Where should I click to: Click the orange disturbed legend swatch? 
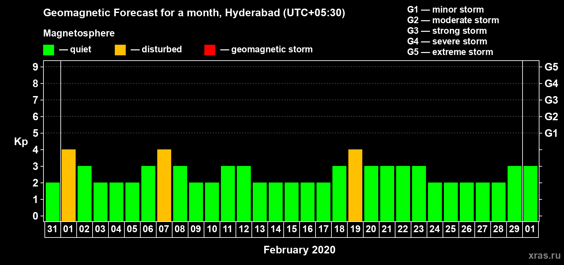(x=120, y=50)
